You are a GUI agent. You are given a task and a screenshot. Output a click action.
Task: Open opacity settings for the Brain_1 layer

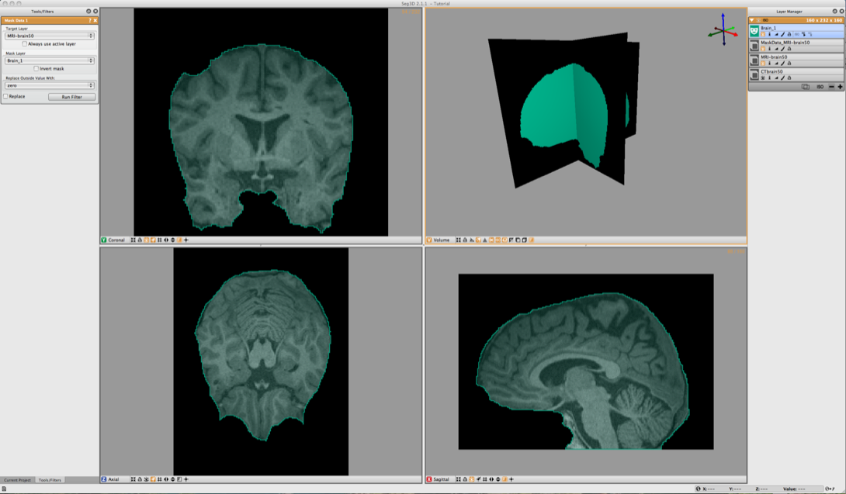[776, 35]
